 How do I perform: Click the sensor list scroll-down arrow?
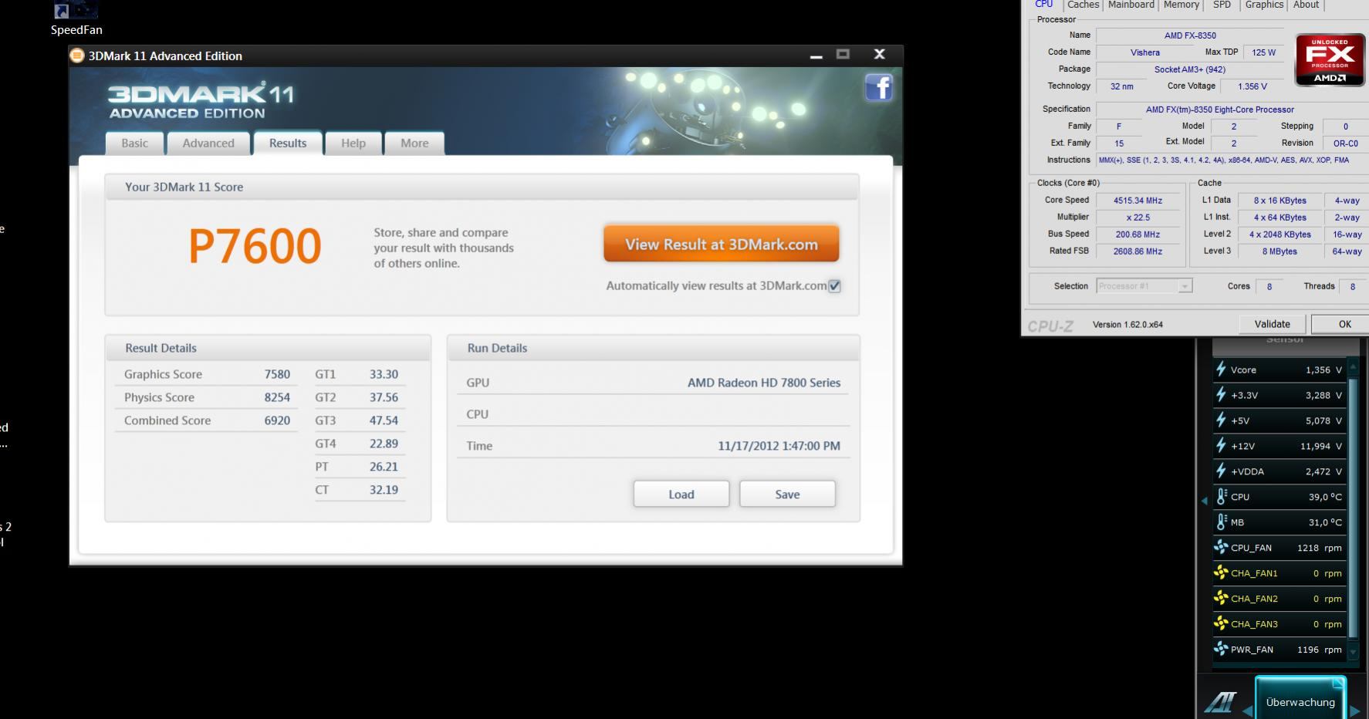click(1353, 651)
